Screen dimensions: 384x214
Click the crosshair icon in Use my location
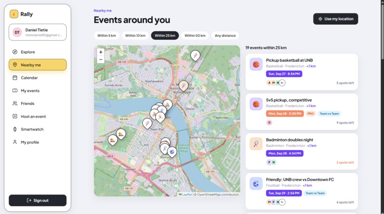[x=320, y=19]
